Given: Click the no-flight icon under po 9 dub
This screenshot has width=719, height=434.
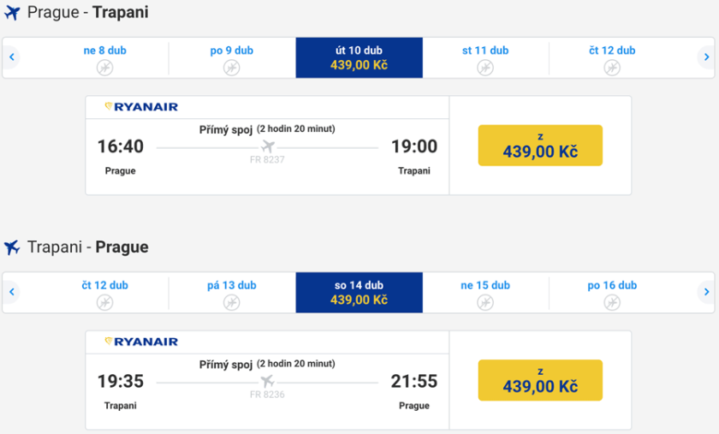Looking at the screenshot, I should point(231,67).
